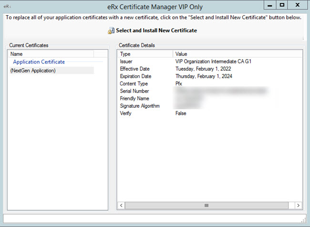Click the value Thursday, February 1, 2024

204,76
